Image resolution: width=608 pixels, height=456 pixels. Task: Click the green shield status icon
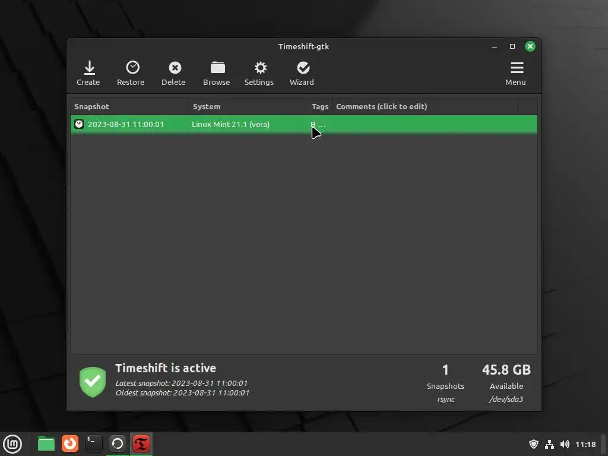[x=93, y=382]
